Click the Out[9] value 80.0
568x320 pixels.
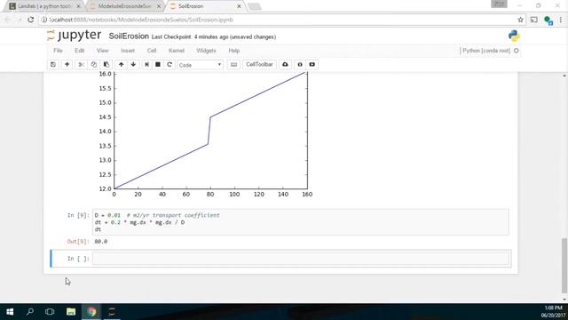(x=101, y=242)
